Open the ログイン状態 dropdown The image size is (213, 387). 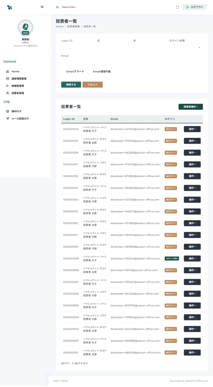(186, 47)
